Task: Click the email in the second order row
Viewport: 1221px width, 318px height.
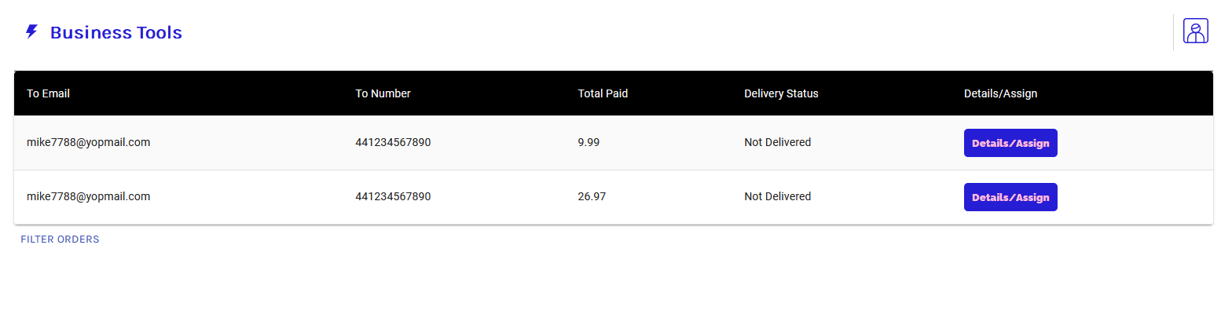Action: tap(88, 196)
